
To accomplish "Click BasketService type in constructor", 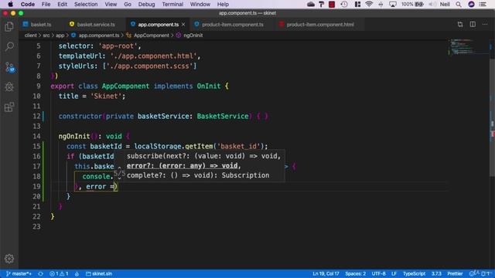I will pyautogui.click(x=223, y=117).
